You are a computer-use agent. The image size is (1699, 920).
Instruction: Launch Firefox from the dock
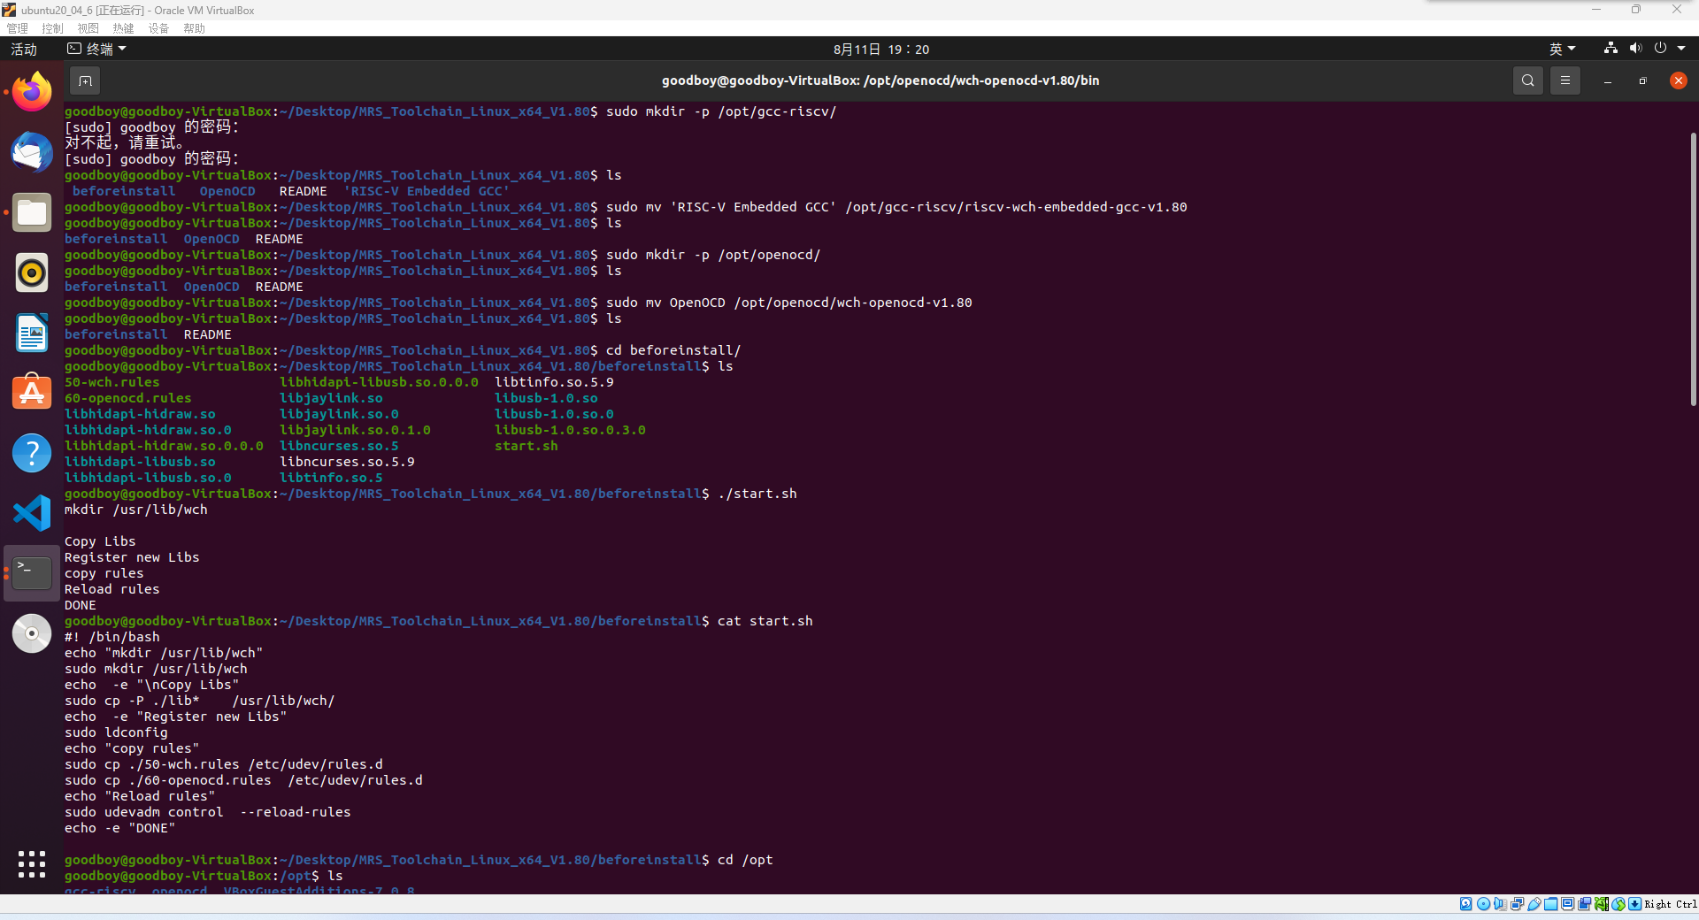pyautogui.click(x=32, y=92)
